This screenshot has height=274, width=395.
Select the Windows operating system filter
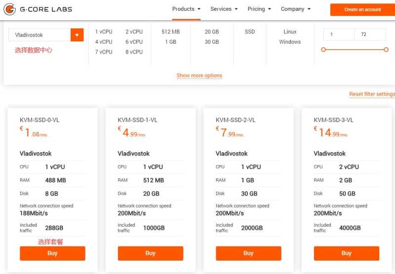click(x=290, y=42)
